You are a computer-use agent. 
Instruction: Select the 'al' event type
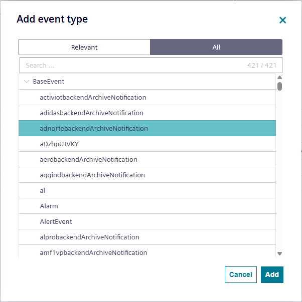click(x=43, y=190)
